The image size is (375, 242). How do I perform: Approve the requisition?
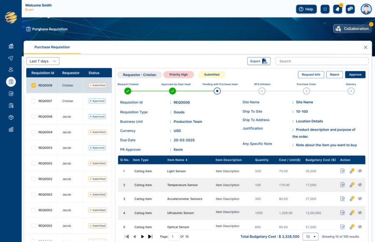(355, 75)
